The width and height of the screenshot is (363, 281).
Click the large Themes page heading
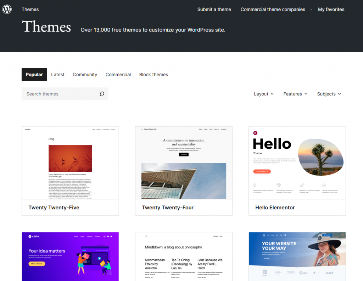tap(46, 26)
